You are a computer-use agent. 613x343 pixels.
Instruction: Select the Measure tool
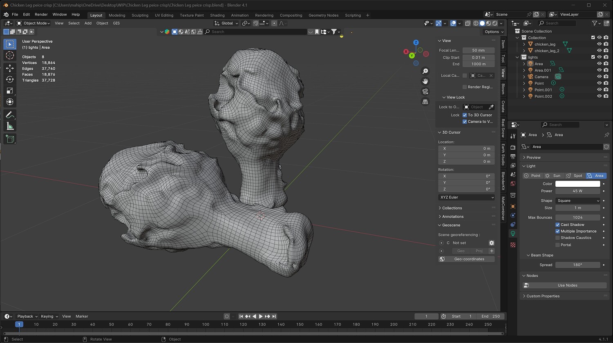click(x=10, y=127)
